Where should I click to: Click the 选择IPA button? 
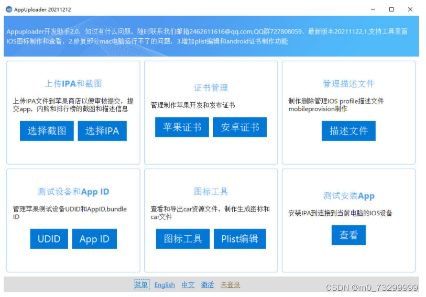[102, 131]
